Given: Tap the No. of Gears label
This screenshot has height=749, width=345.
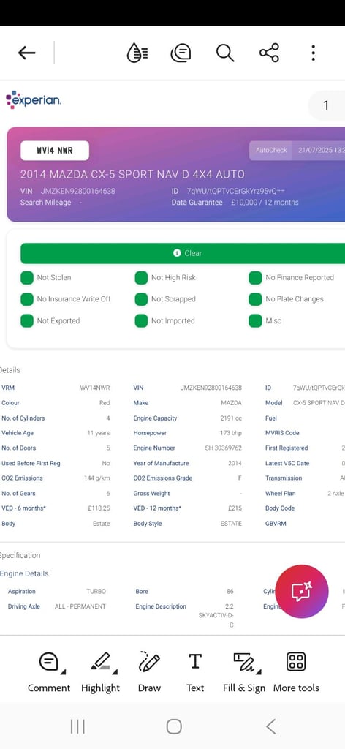Looking at the screenshot, I should (18, 494).
